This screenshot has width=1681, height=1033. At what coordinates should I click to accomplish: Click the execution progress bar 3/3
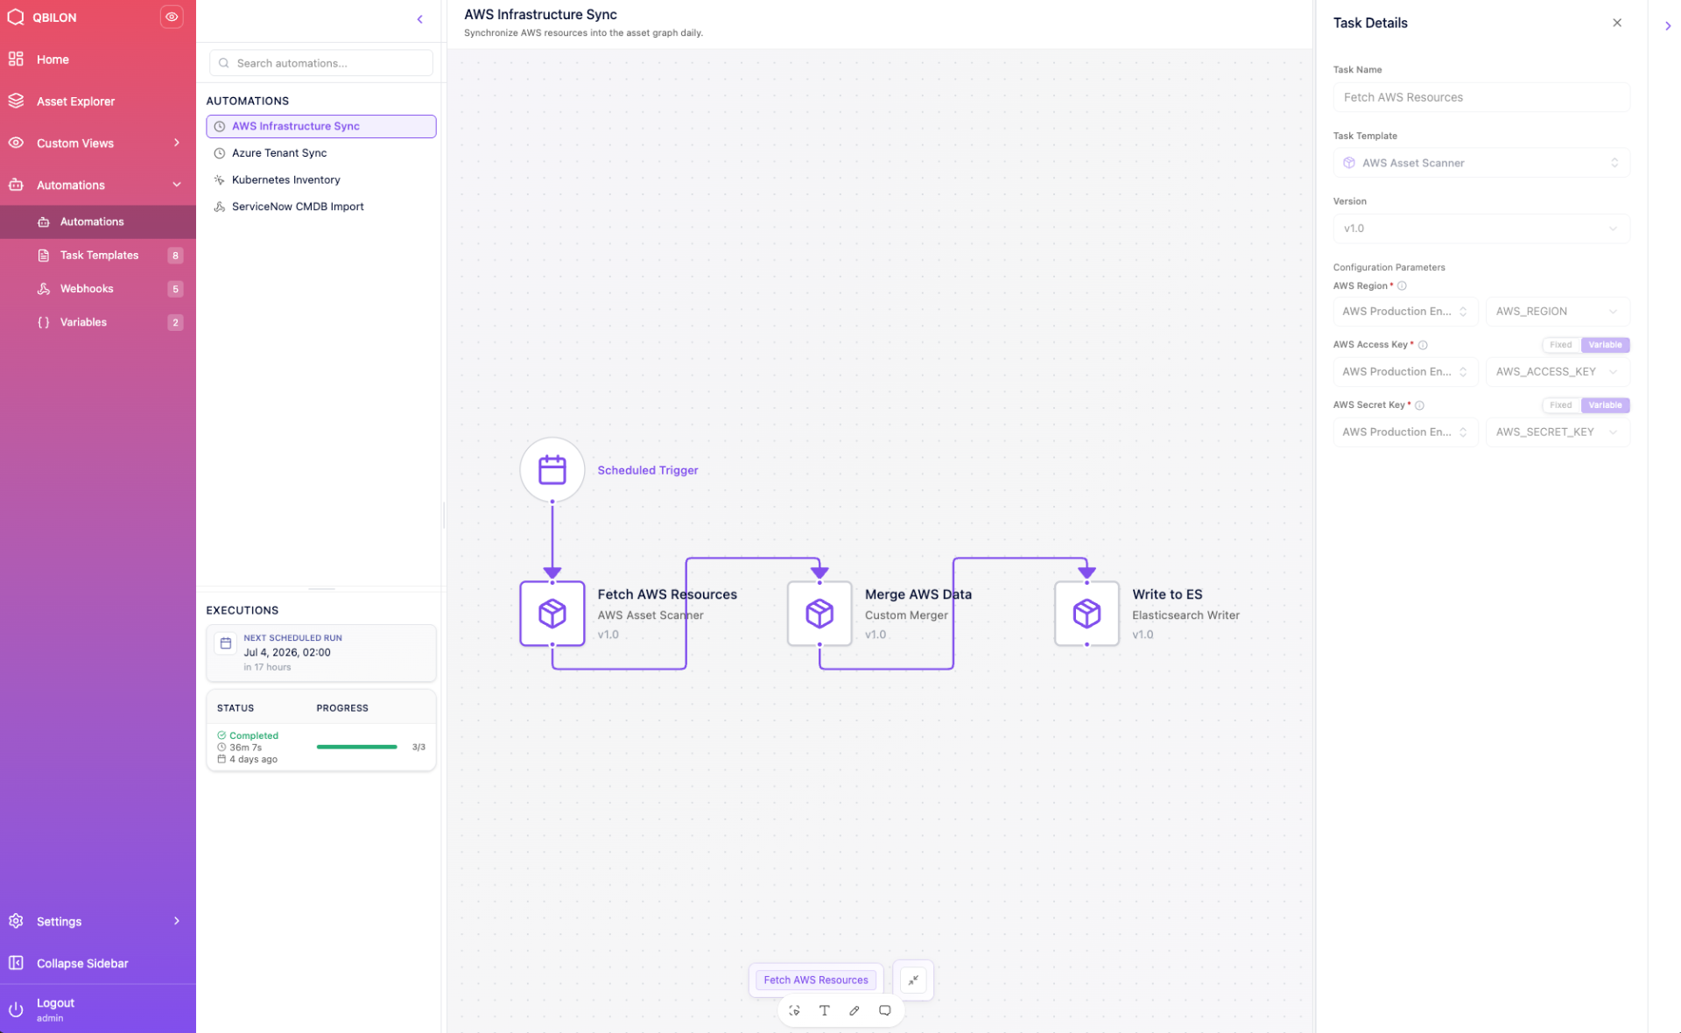coord(357,747)
